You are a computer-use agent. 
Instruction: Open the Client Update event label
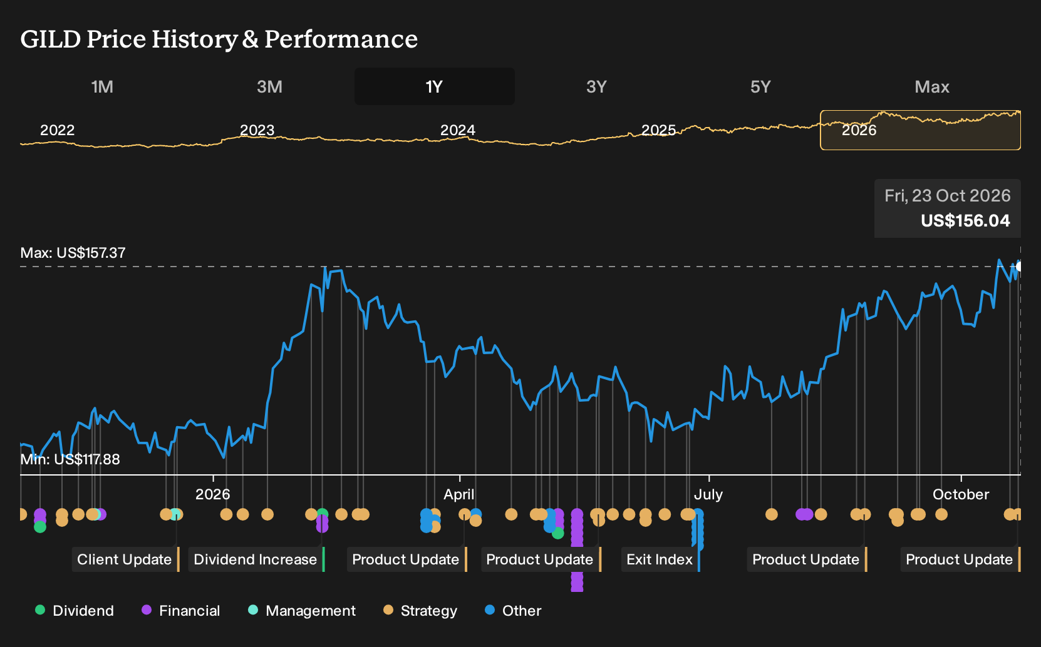pyautogui.click(x=126, y=559)
